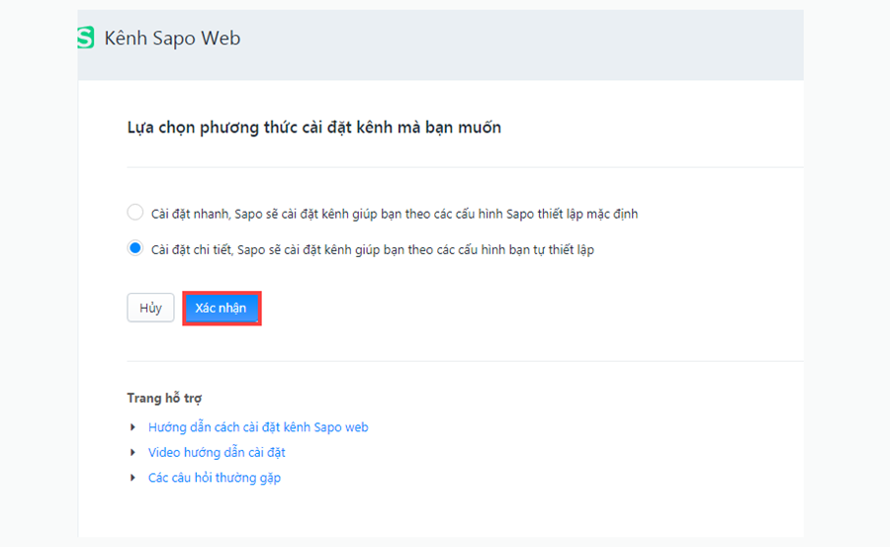Viewport: 890px width, 547px height.
Task: Click the green Sapo logo icon
Action: [86, 38]
